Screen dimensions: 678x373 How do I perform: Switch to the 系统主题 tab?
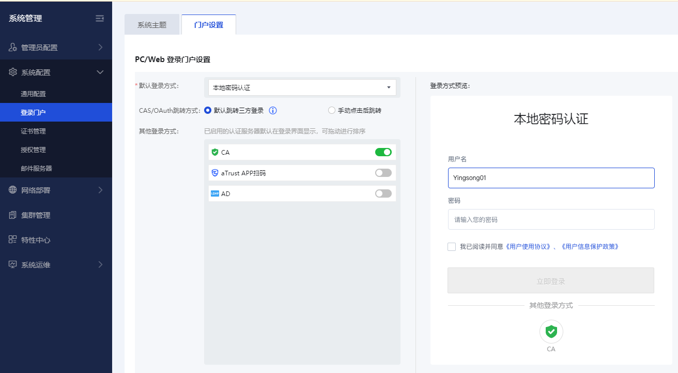click(152, 25)
